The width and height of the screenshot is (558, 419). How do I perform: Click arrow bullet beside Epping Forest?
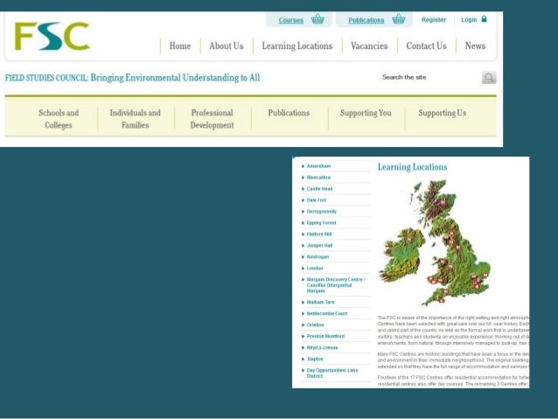pyautogui.click(x=303, y=223)
